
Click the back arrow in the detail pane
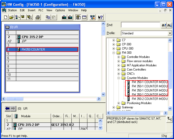7,109
